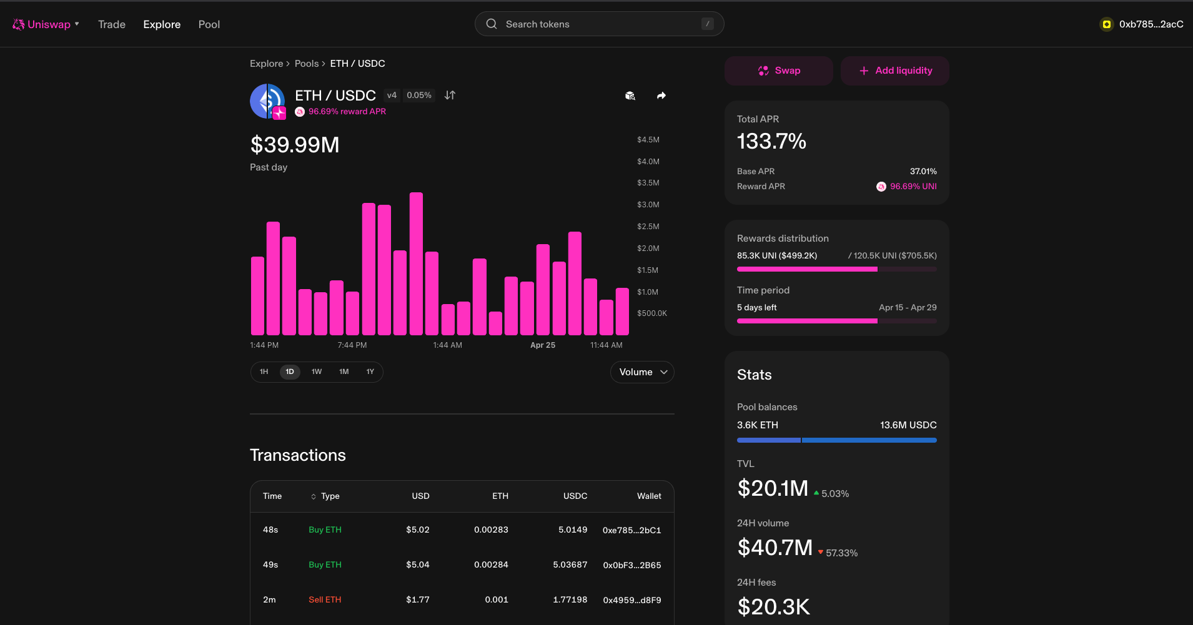1193x625 pixels.
Task: Select the 1H time range
Action: (264, 372)
